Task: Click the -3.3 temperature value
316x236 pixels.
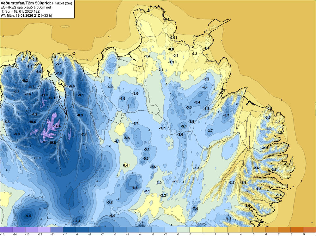Action: [x=196, y=168]
